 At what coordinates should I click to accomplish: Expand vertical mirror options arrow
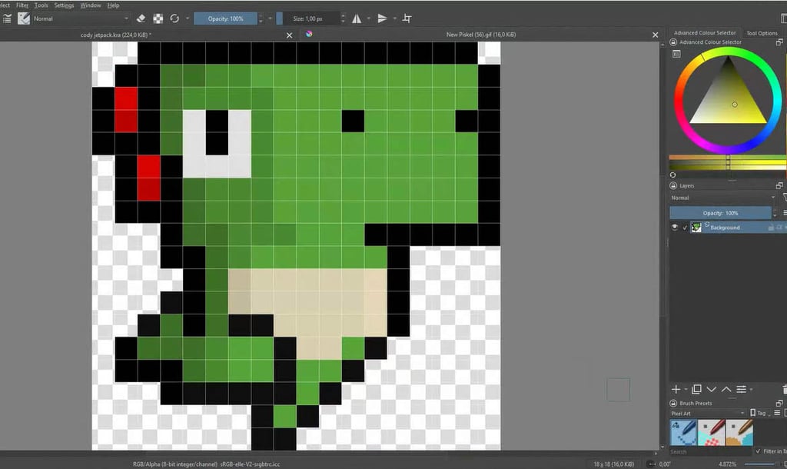click(x=394, y=18)
